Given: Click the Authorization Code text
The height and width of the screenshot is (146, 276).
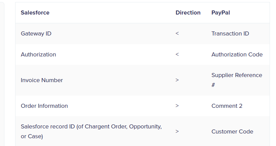Looking at the screenshot, I should click(237, 54).
